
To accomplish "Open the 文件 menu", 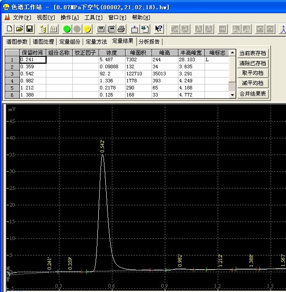I will click(22, 18).
